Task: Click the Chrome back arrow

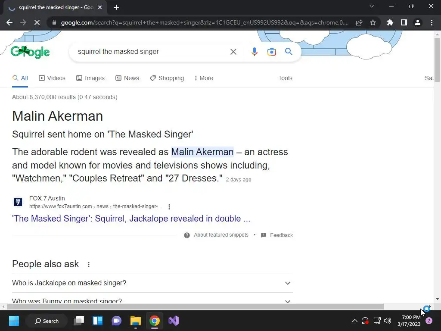Action: [x=9, y=22]
